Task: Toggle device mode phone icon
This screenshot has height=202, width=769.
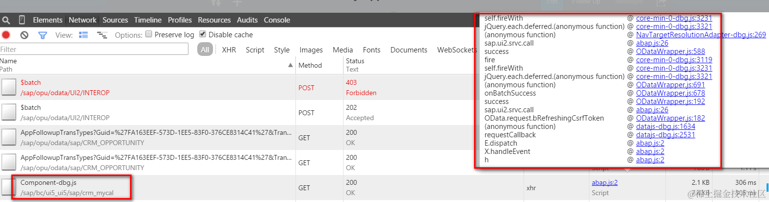Action: 22,20
